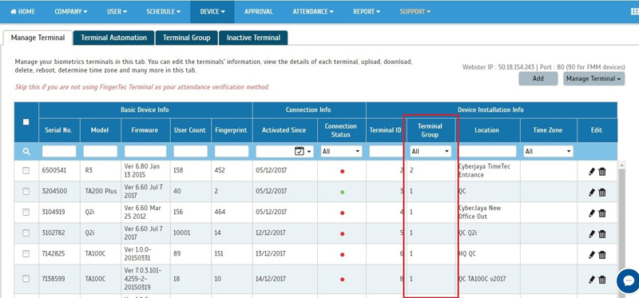
Task: Click '14/12/2017' activated date cell
Action: [x=285, y=280]
